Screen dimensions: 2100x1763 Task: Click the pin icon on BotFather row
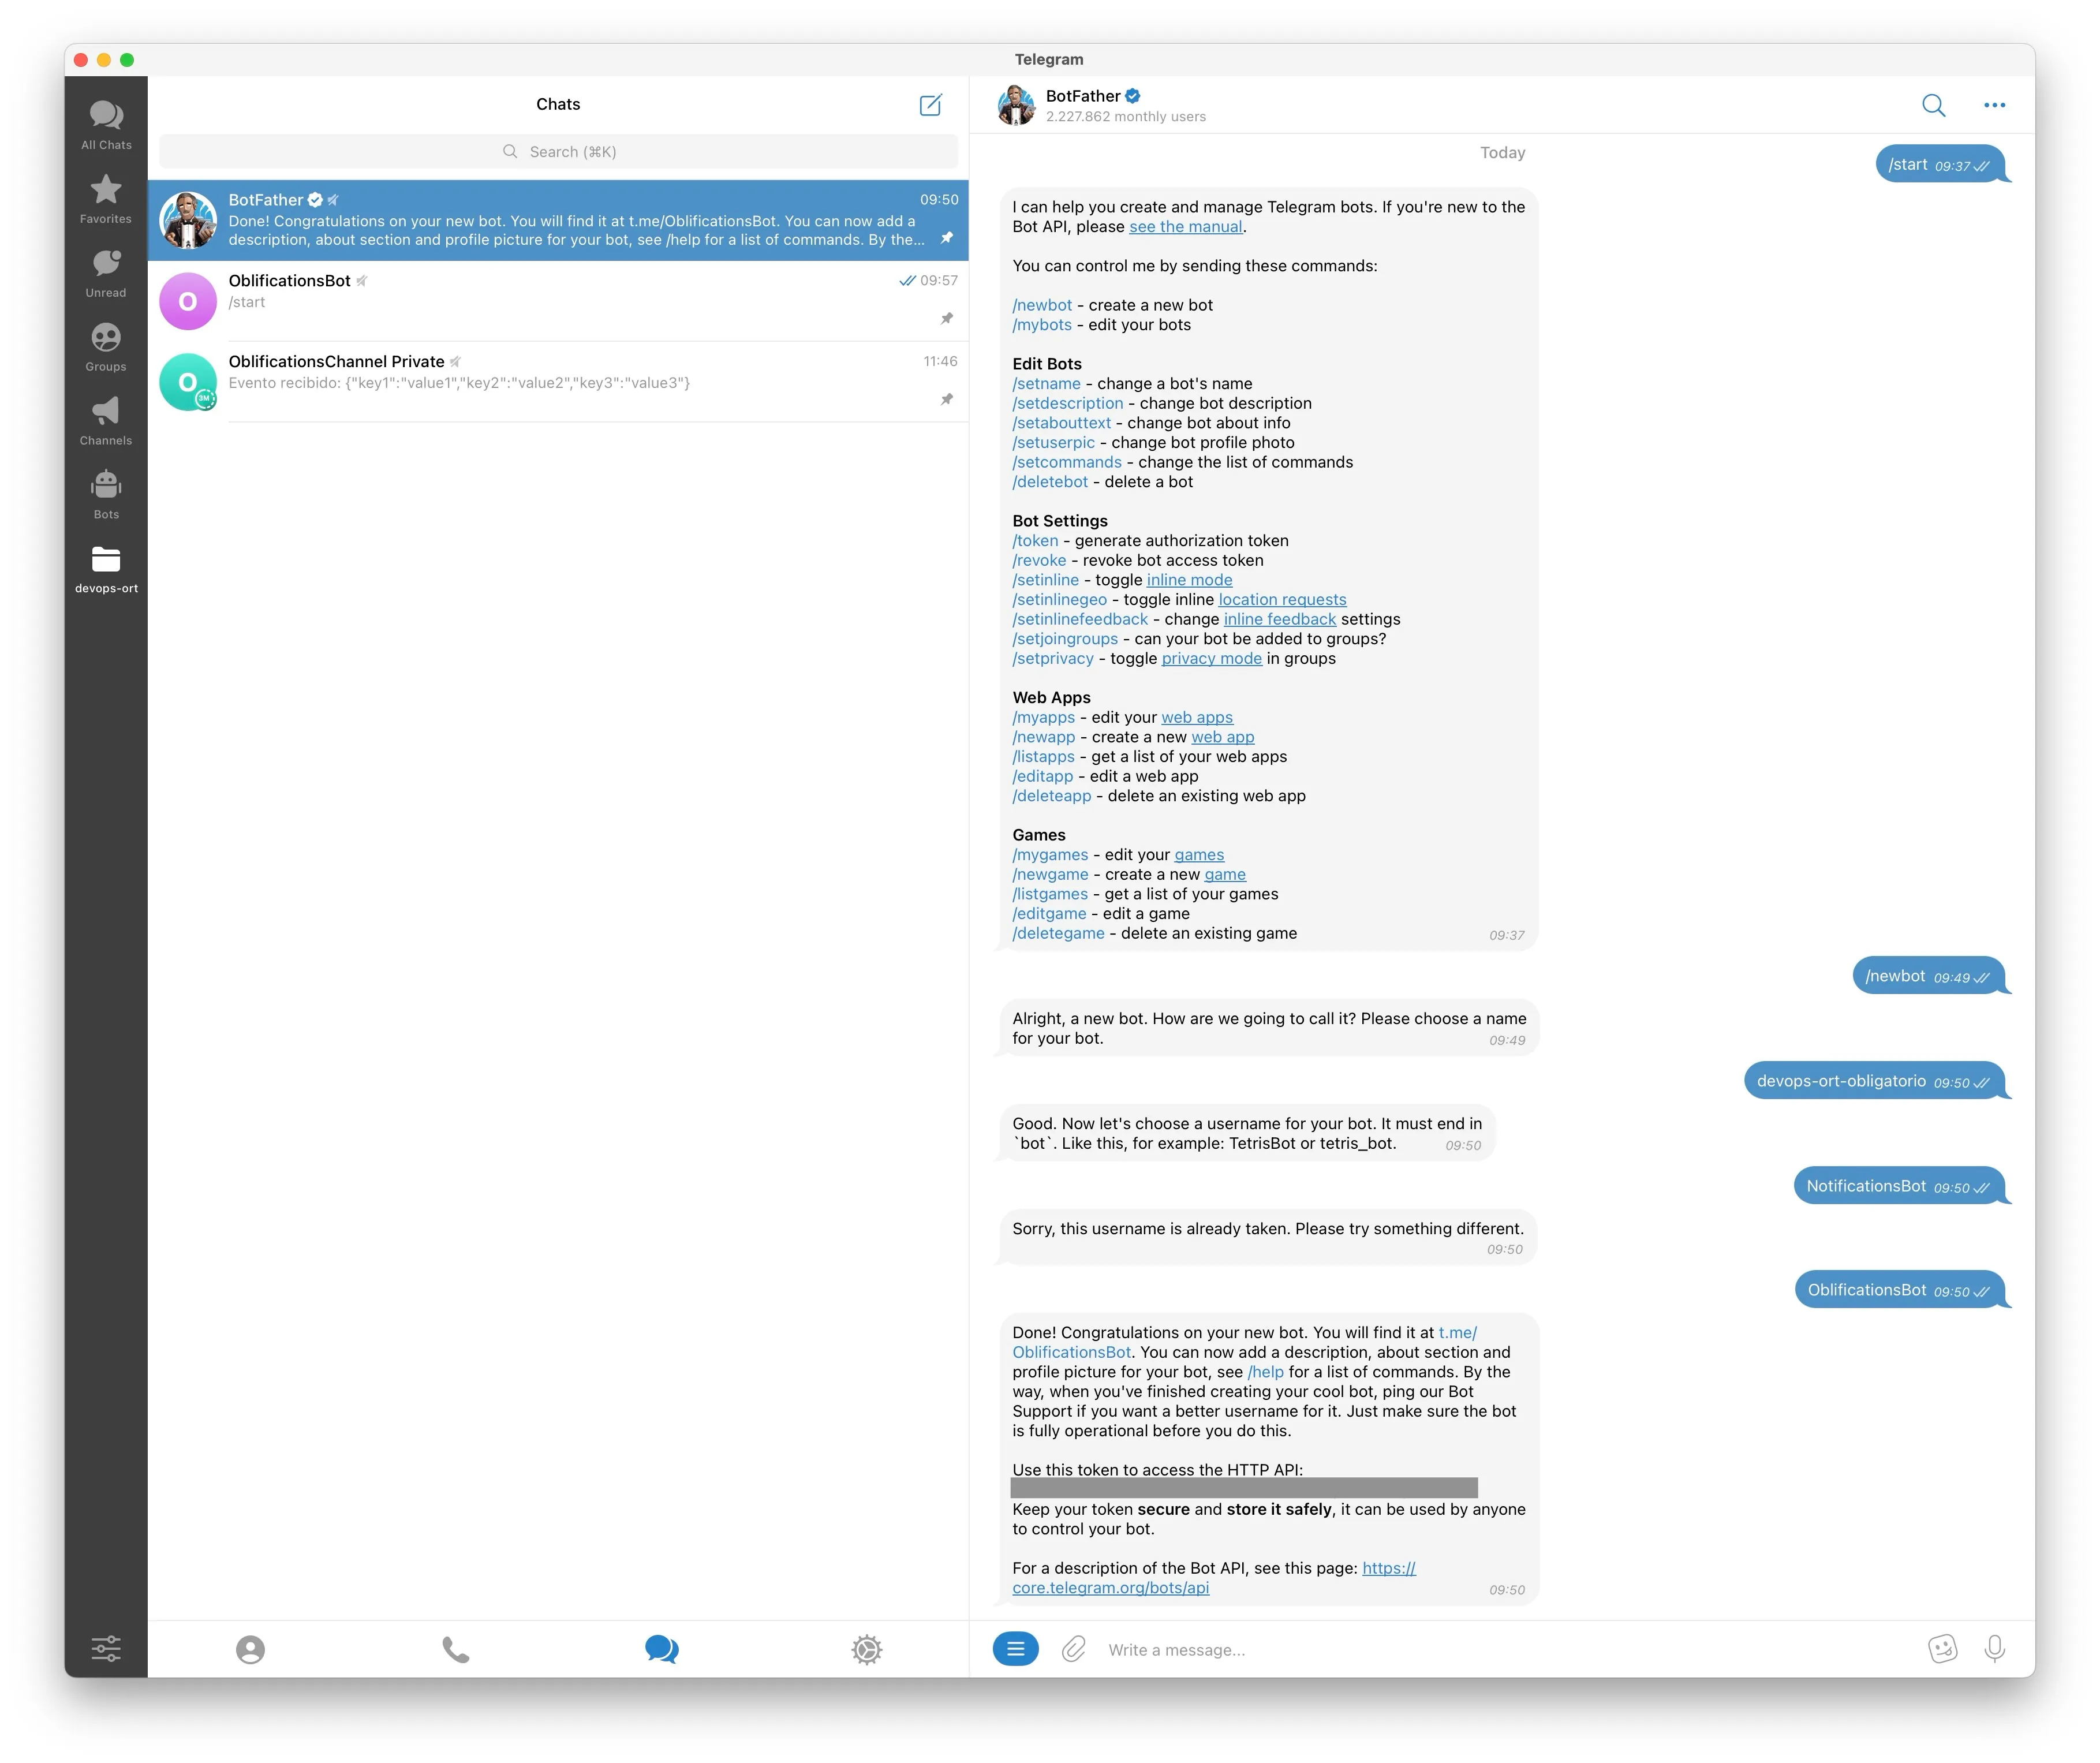click(x=946, y=237)
